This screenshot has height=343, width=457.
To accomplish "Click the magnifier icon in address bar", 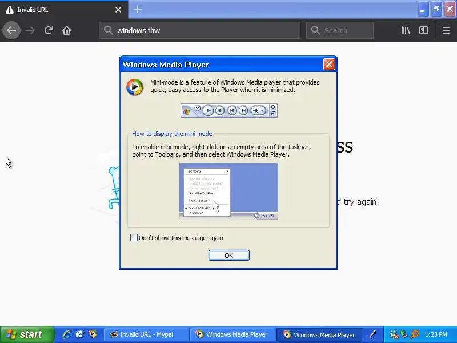I will tap(108, 30).
